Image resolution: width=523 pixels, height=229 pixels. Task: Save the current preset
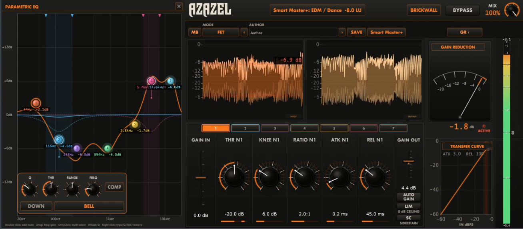click(x=357, y=32)
